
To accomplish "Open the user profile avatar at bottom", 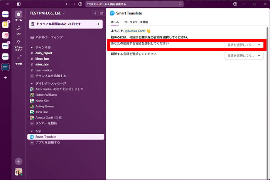I will (19, 172).
